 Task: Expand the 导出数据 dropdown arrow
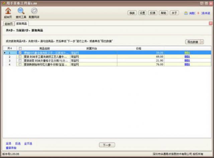202,42
